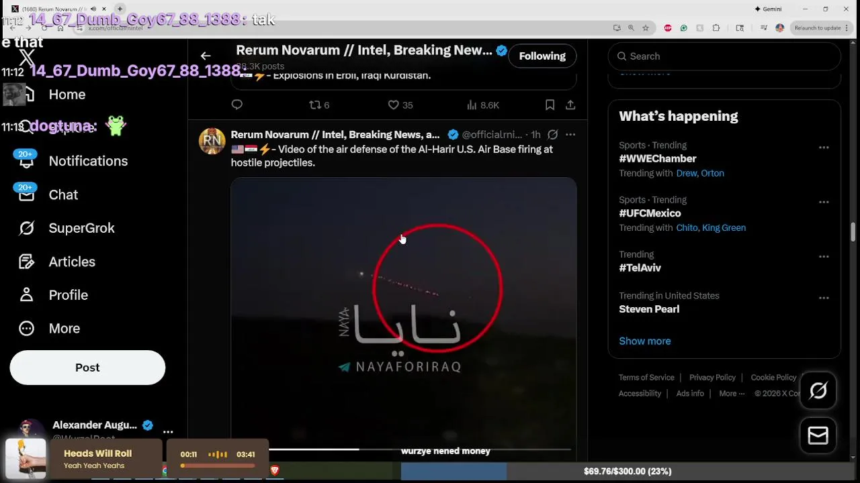Open more options for the #UFCMexico trend
The image size is (860, 483).
[824, 202]
